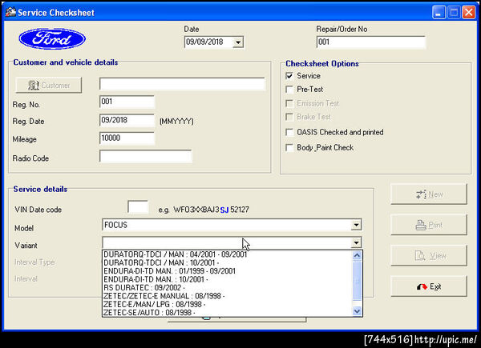Click the Repair/Order No field

point(371,42)
